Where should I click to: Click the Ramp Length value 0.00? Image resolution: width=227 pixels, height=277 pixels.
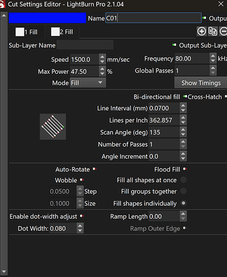tap(164, 216)
